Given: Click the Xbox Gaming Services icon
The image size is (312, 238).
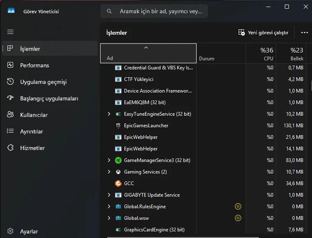Looking at the screenshot, I should (x=118, y=172).
